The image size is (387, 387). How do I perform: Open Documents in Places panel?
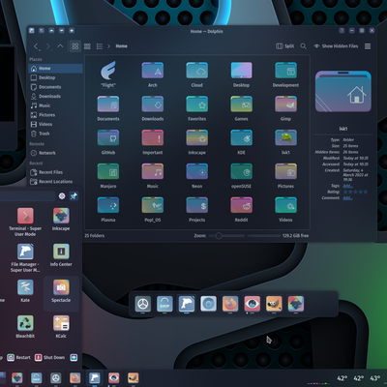(55, 87)
